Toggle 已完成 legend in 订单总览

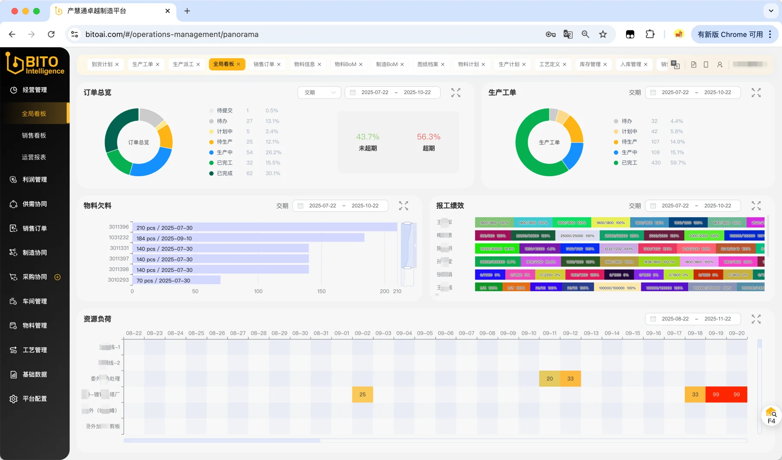(x=221, y=173)
